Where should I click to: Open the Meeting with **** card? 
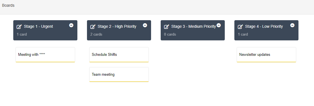click(45, 55)
